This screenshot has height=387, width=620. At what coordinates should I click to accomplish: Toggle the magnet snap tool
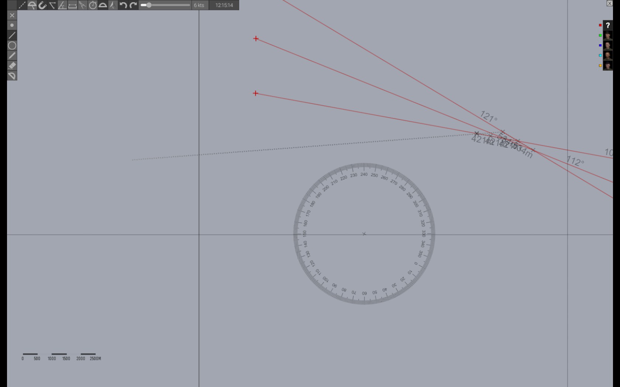tap(42, 5)
